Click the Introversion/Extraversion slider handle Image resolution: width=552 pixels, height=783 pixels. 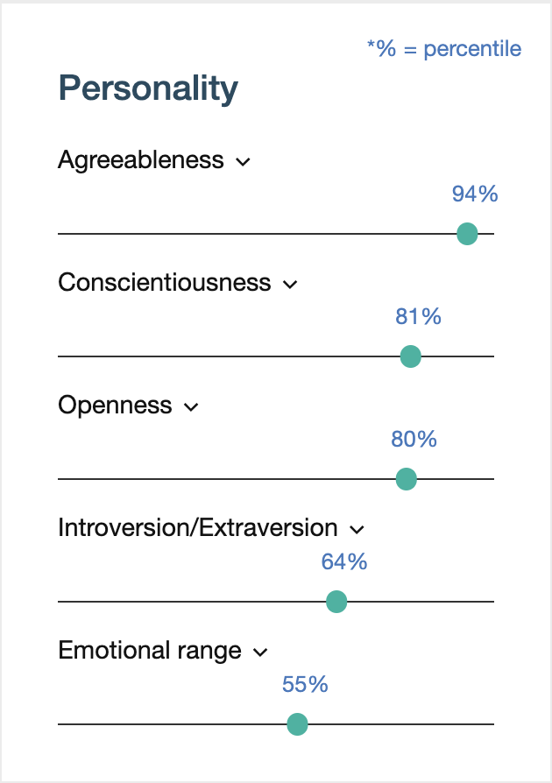[336, 602]
